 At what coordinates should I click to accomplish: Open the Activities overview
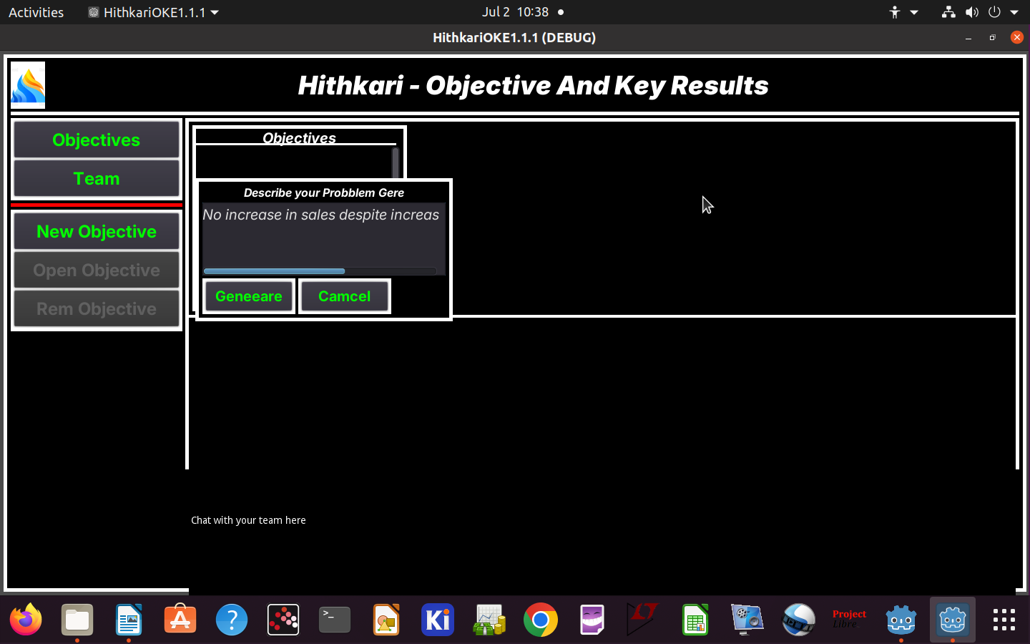pos(36,12)
